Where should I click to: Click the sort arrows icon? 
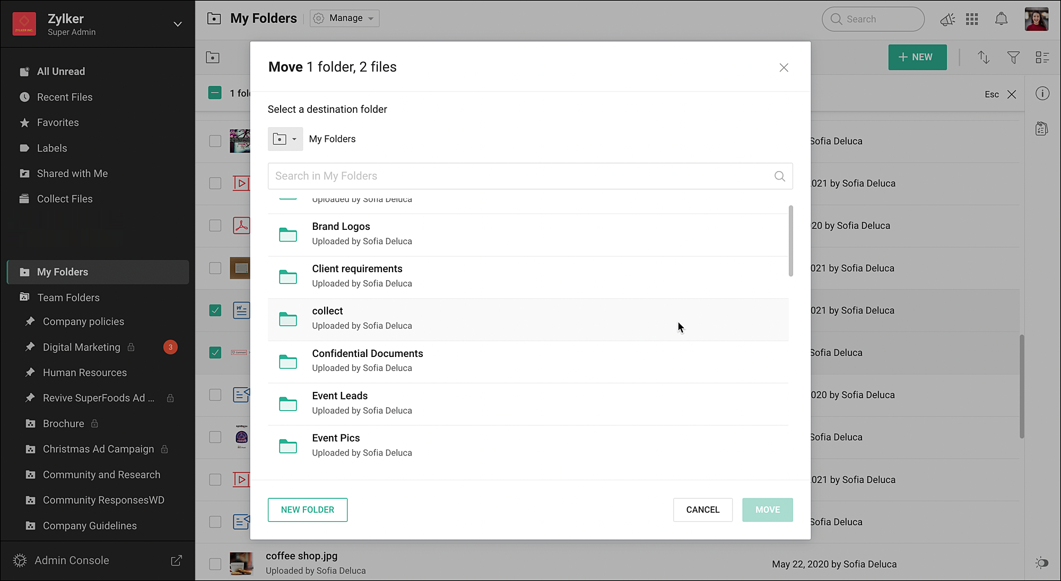click(x=984, y=57)
